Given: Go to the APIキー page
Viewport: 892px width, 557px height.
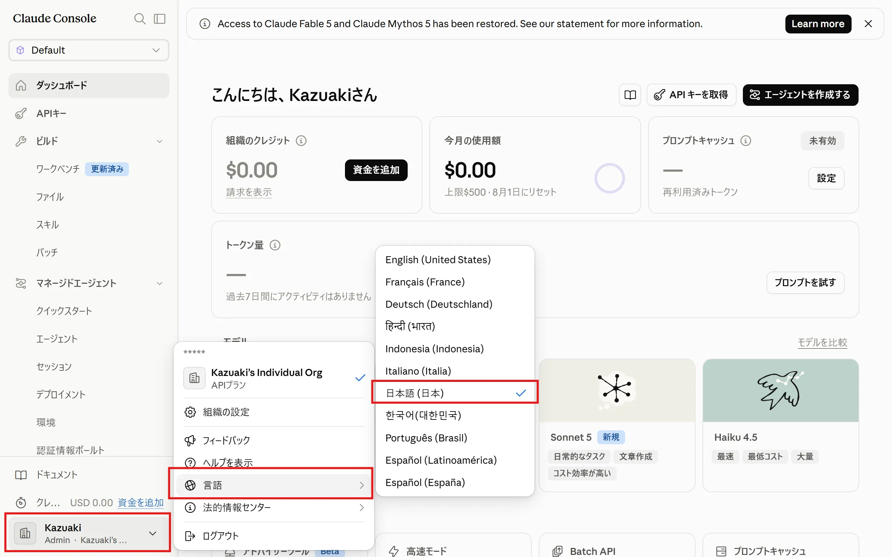Looking at the screenshot, I should [89, 113].
